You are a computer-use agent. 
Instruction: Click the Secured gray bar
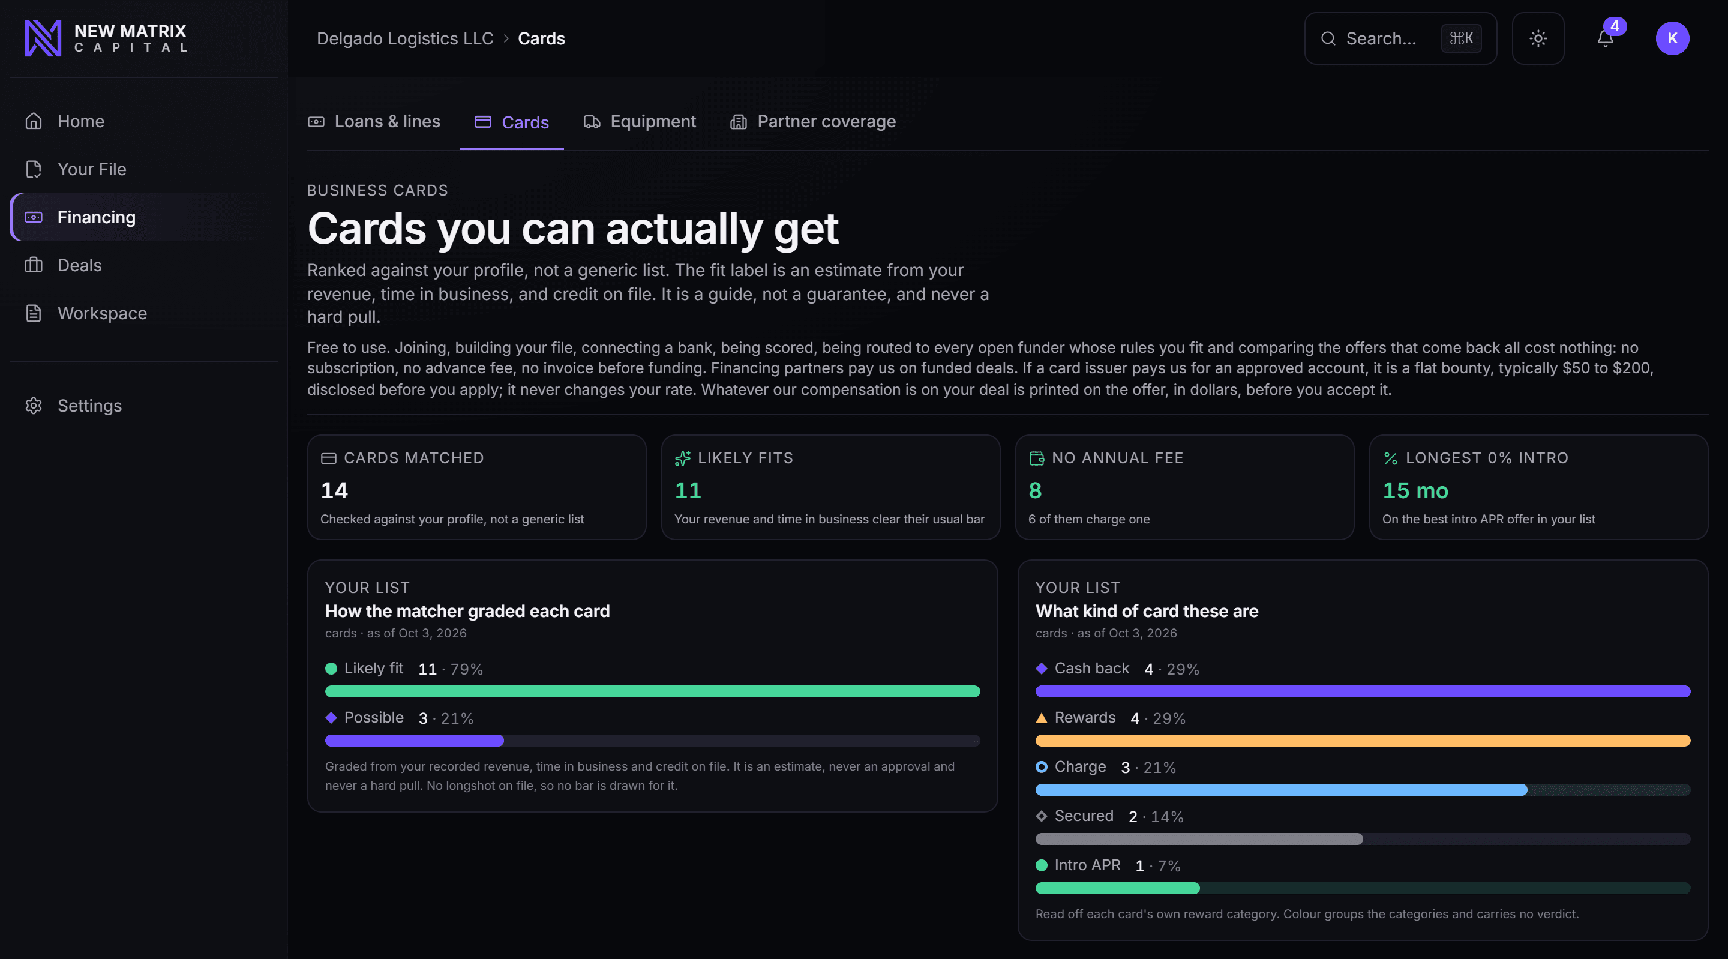pos(1199,839)
